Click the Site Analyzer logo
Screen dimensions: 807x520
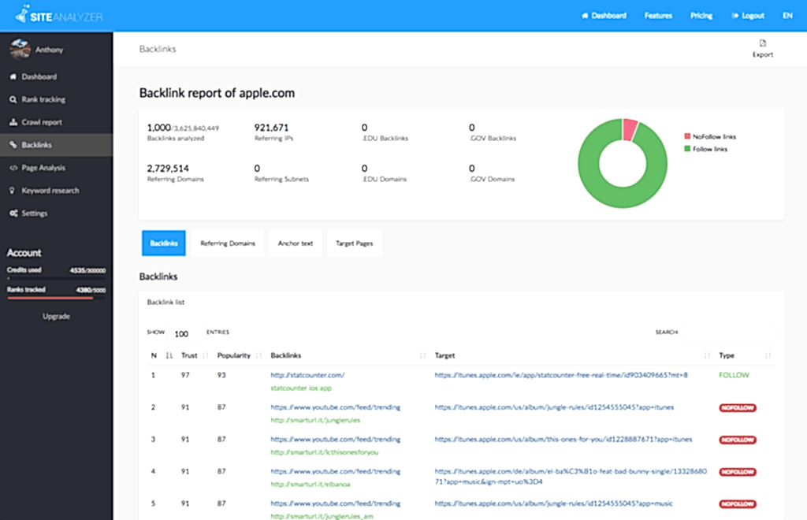point(59,16)
